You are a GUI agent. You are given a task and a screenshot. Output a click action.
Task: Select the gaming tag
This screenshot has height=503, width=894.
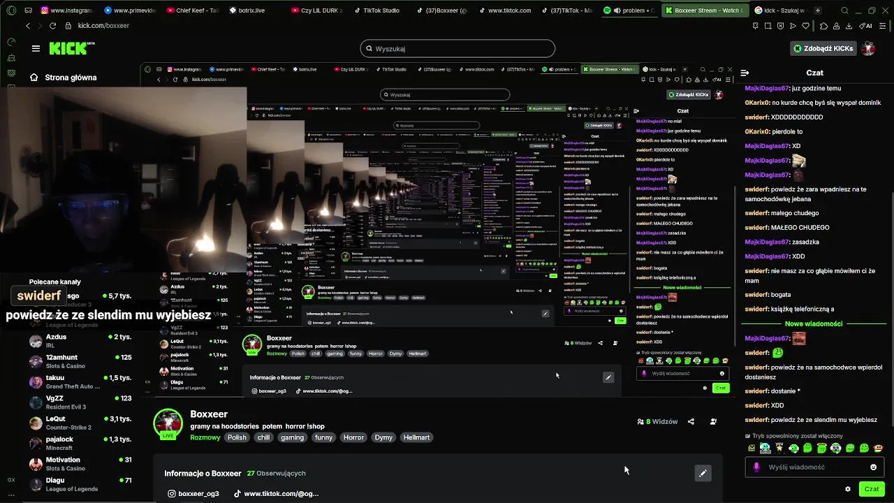tap(292, 437)
